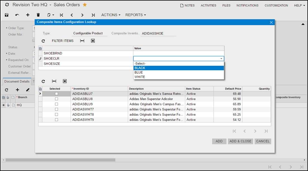Check the ADIDASBLU7 row checkbox
308x171 pixels.
(x=57, y=94)
